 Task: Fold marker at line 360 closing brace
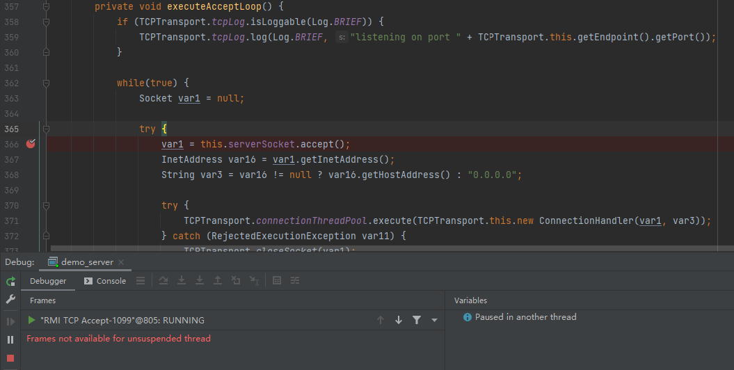coord(47,52)
